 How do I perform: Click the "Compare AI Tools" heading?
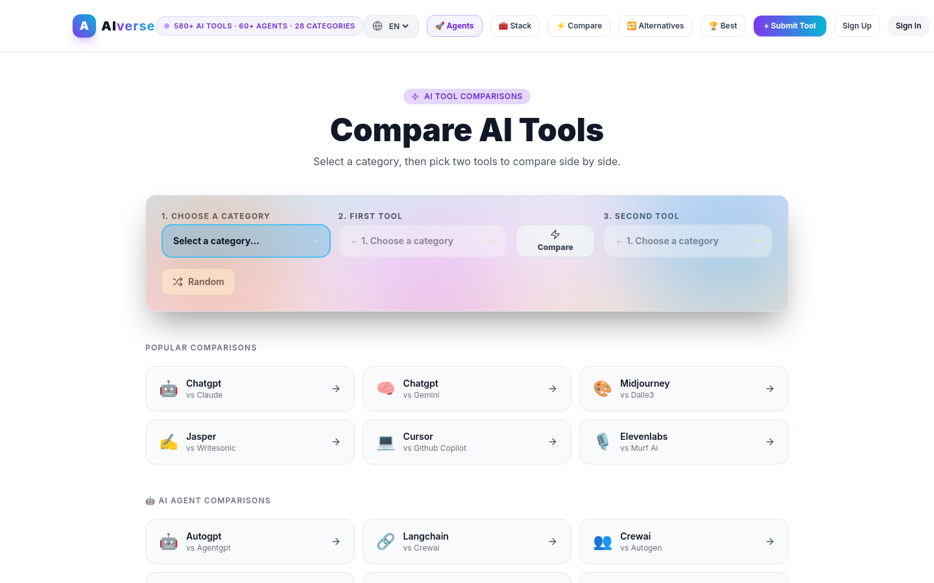point(467,130)
